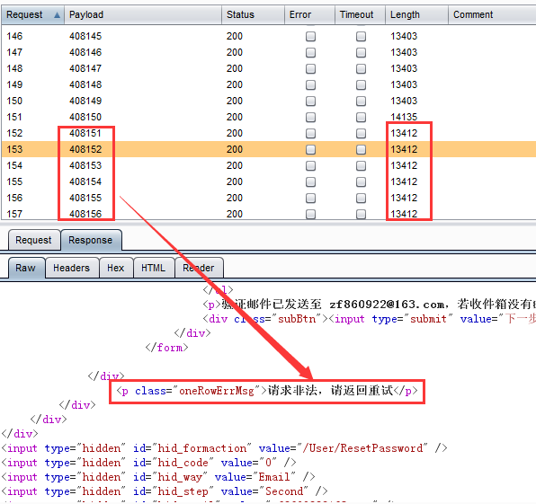Toggle Error checkbox for request 151
The width and height of the screenshot is (536, 504).
pos(310,117)
